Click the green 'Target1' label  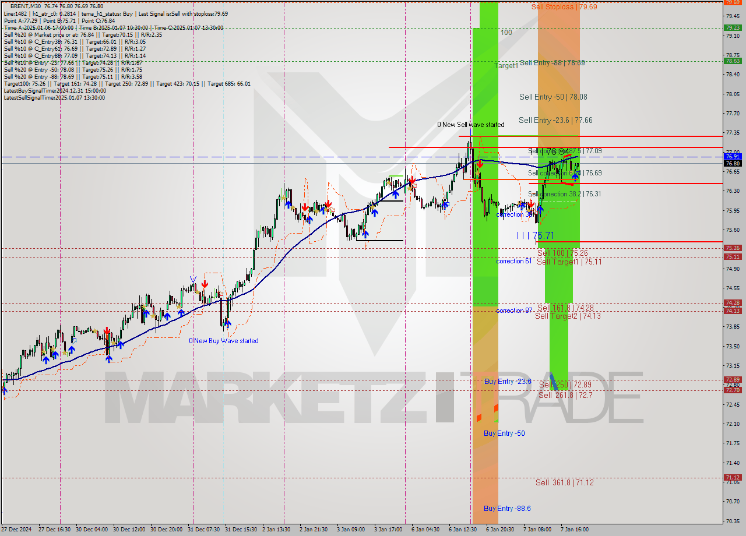pyautogui.click(x=506, y=66)
